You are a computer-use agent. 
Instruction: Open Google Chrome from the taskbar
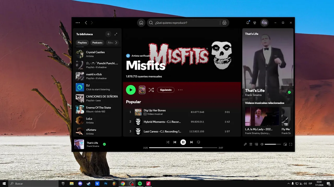click(123, 183)
